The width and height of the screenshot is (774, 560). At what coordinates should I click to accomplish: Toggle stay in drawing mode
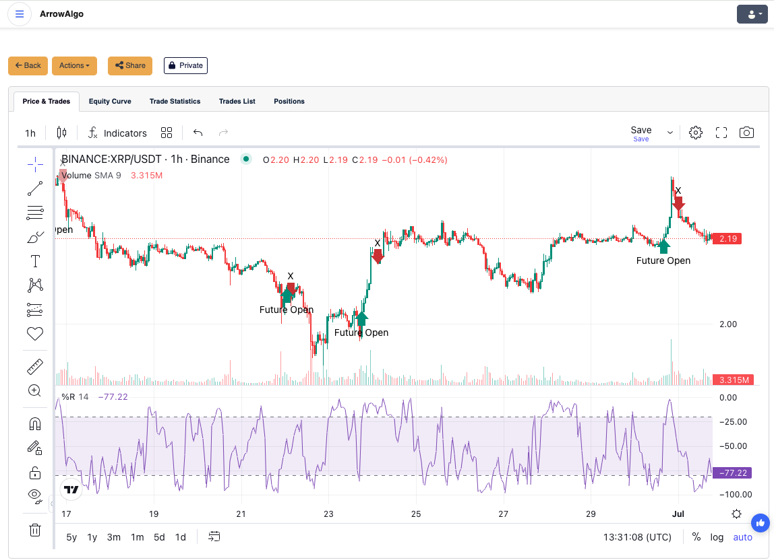click(x=35, y=448)
